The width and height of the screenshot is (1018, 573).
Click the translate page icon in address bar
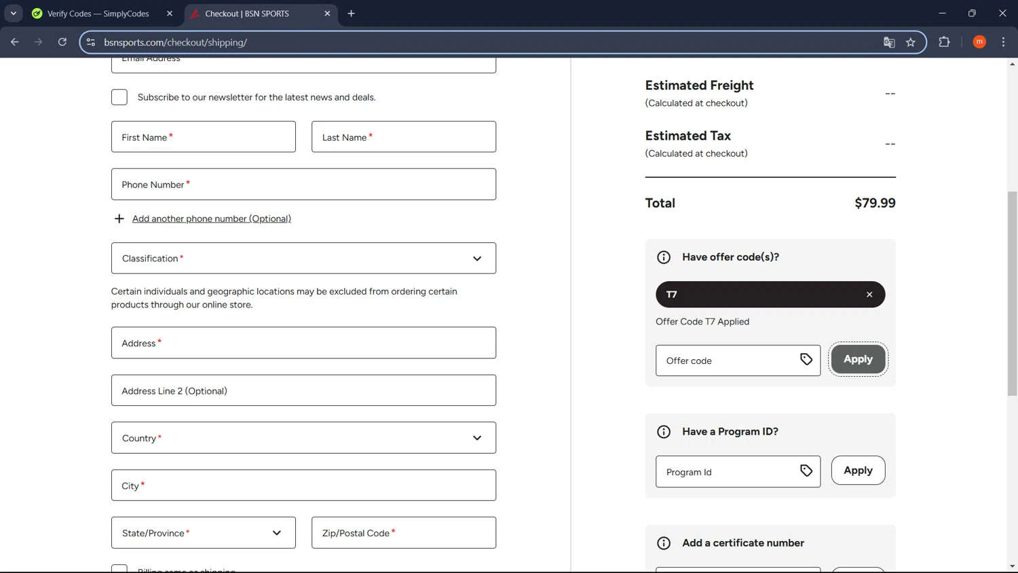point(888,42)
